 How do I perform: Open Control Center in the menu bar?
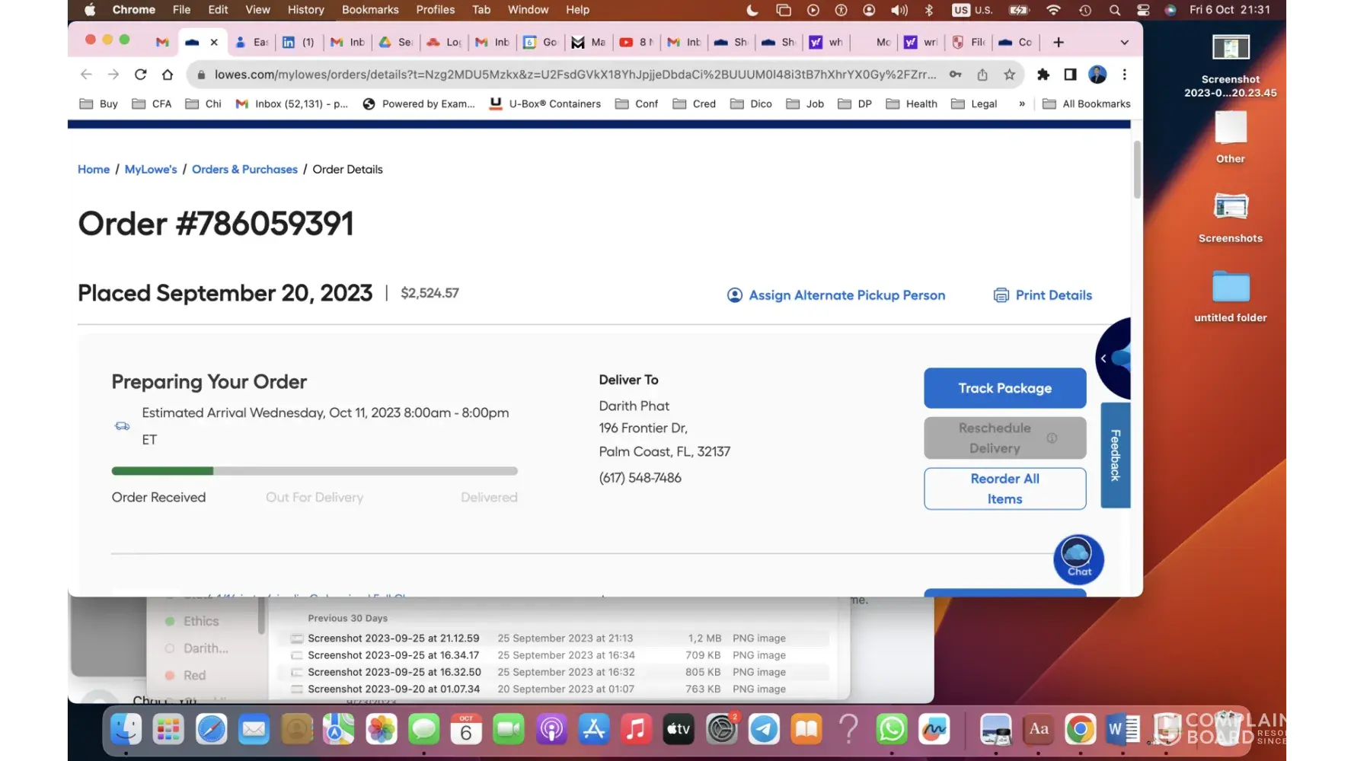click(1143, 10)
